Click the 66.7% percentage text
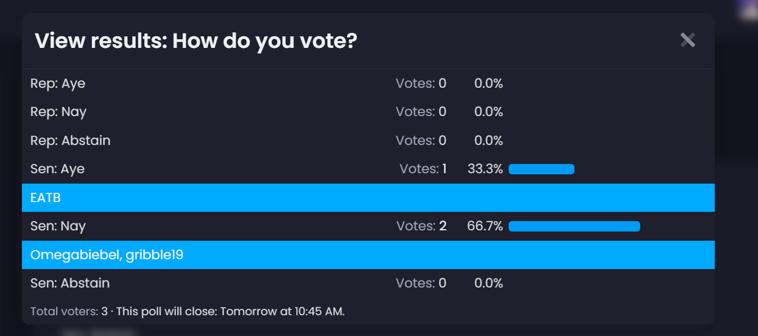The image size is (758, 336). coord(485,226)
